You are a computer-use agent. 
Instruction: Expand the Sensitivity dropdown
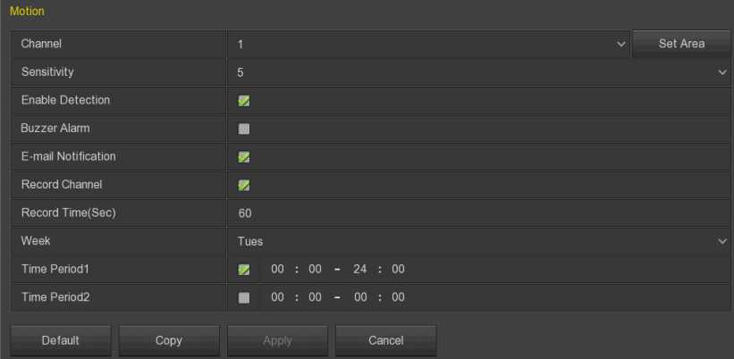point(478,71)
